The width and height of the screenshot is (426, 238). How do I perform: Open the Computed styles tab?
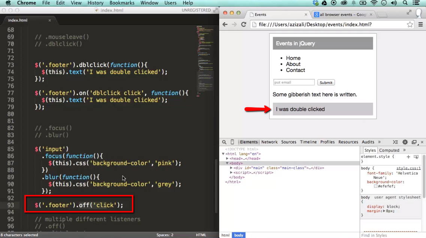[389, 150]
